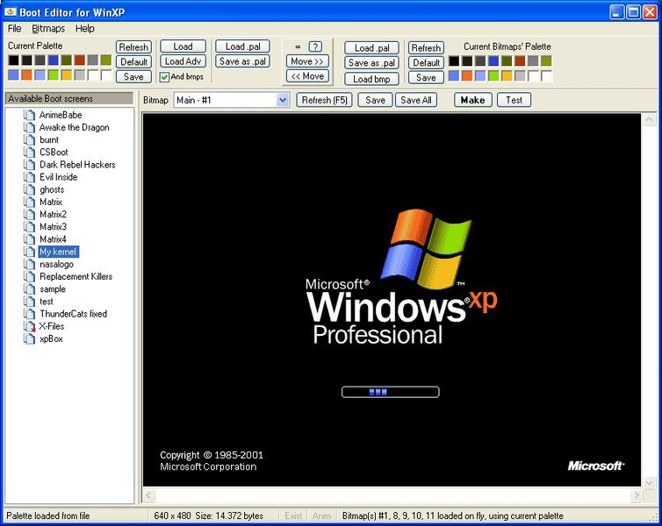Click the file icon next to AnimeBabe
This screenshot has width=662, height=526.
tap(29, 115)
